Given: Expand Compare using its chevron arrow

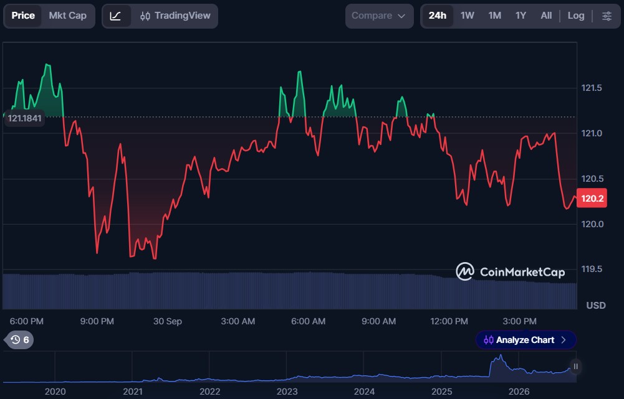Looking at the screenshot, I should 401,16.
